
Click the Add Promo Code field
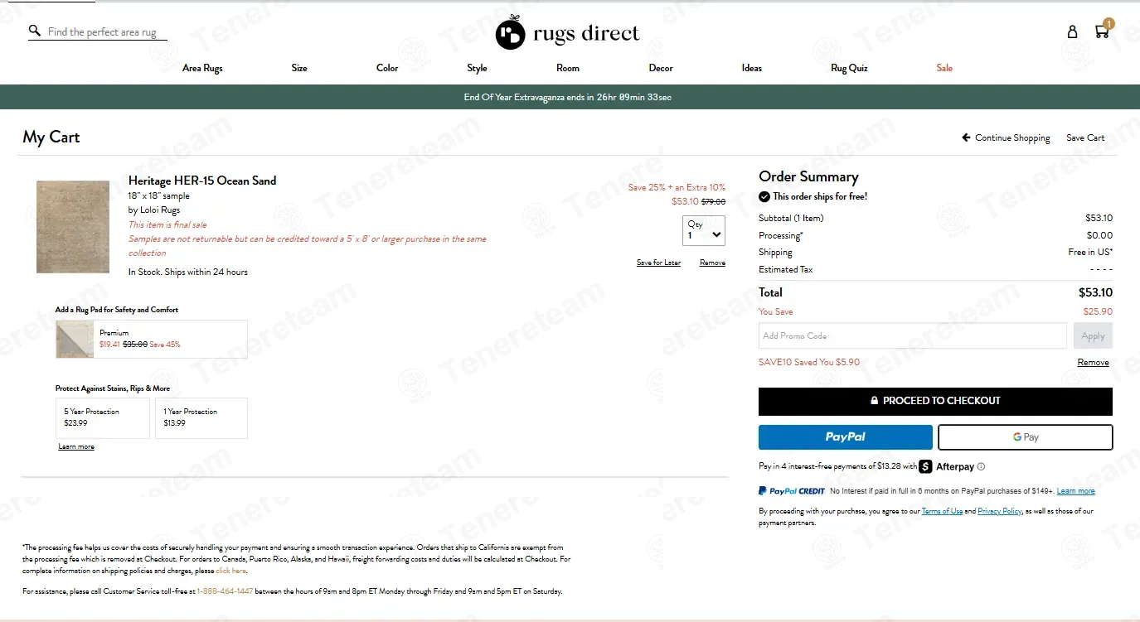point(912,335)
